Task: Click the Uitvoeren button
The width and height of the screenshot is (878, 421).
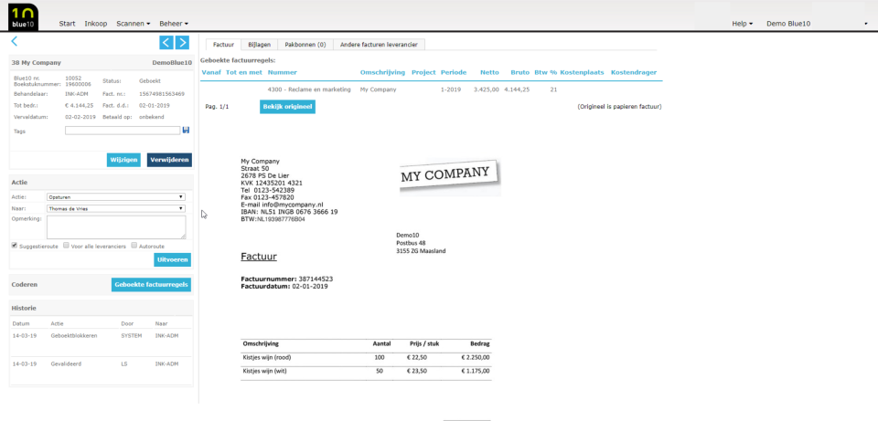Action: [173, 260]
